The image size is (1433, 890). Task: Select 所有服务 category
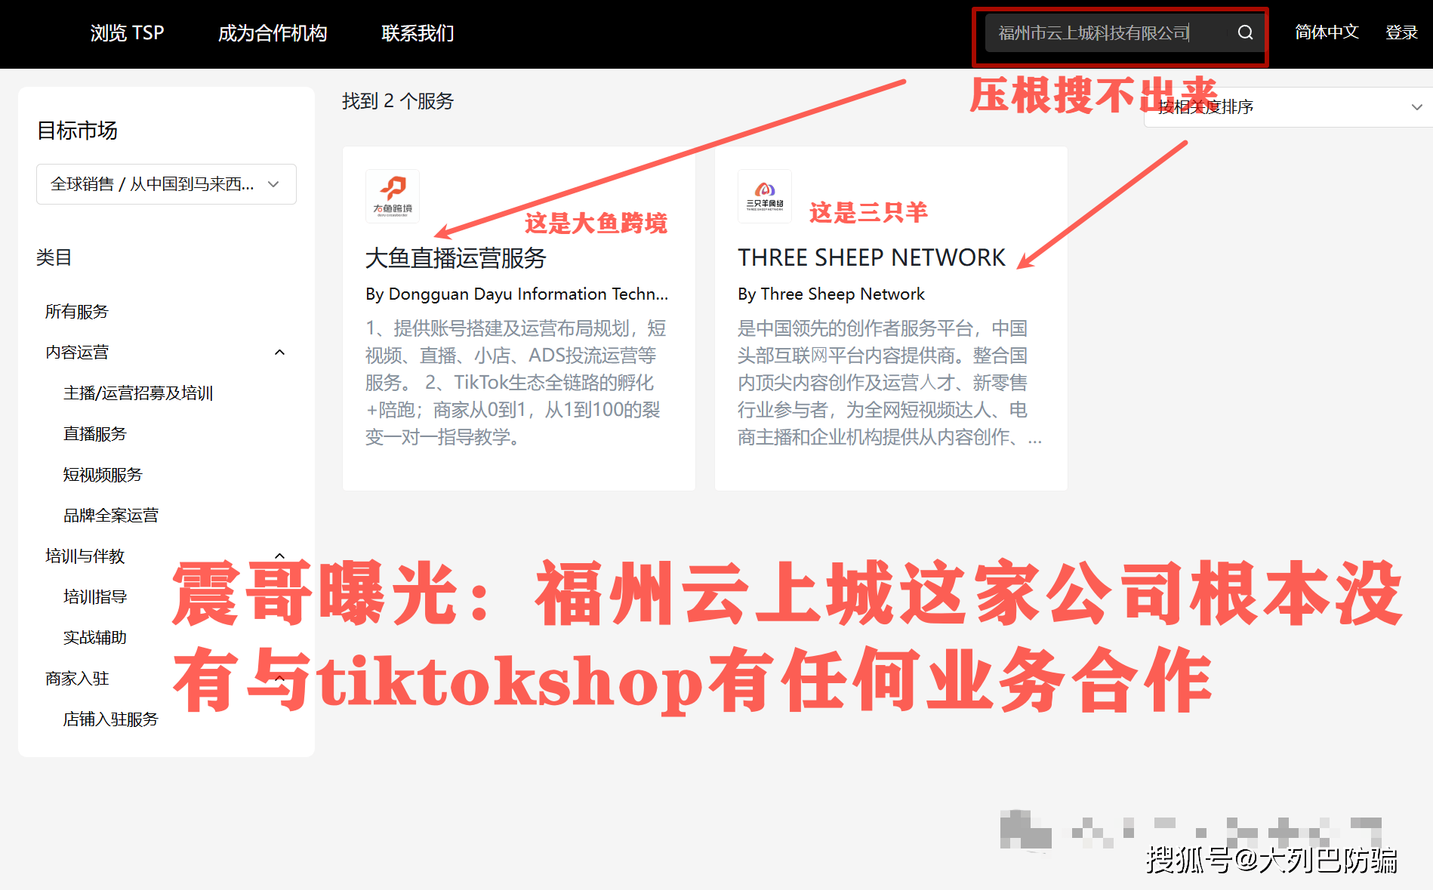point(77,312)
